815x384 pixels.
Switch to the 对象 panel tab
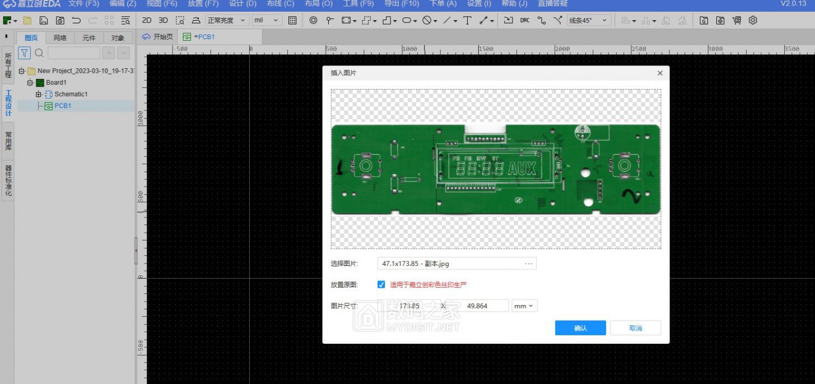118,38
